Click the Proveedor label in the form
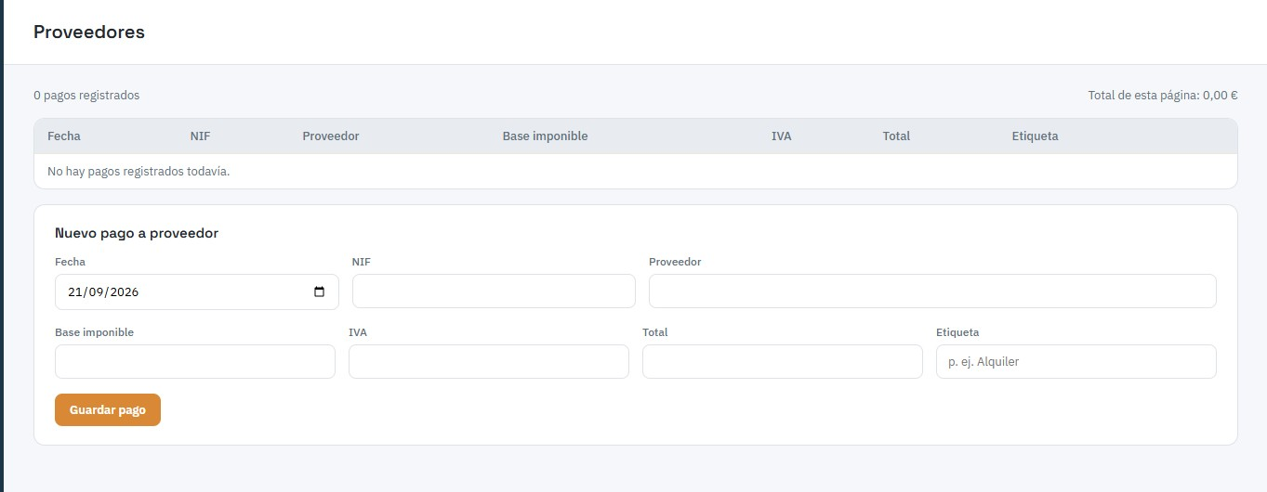Image resolution: width=1267 pixels, height=492 pixels. coord(675,262)
